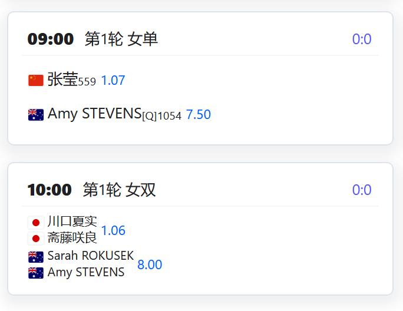
Task: Select odds 1.06 for Japanese pair
Action: pyautogui.click(x=113, y=230)
